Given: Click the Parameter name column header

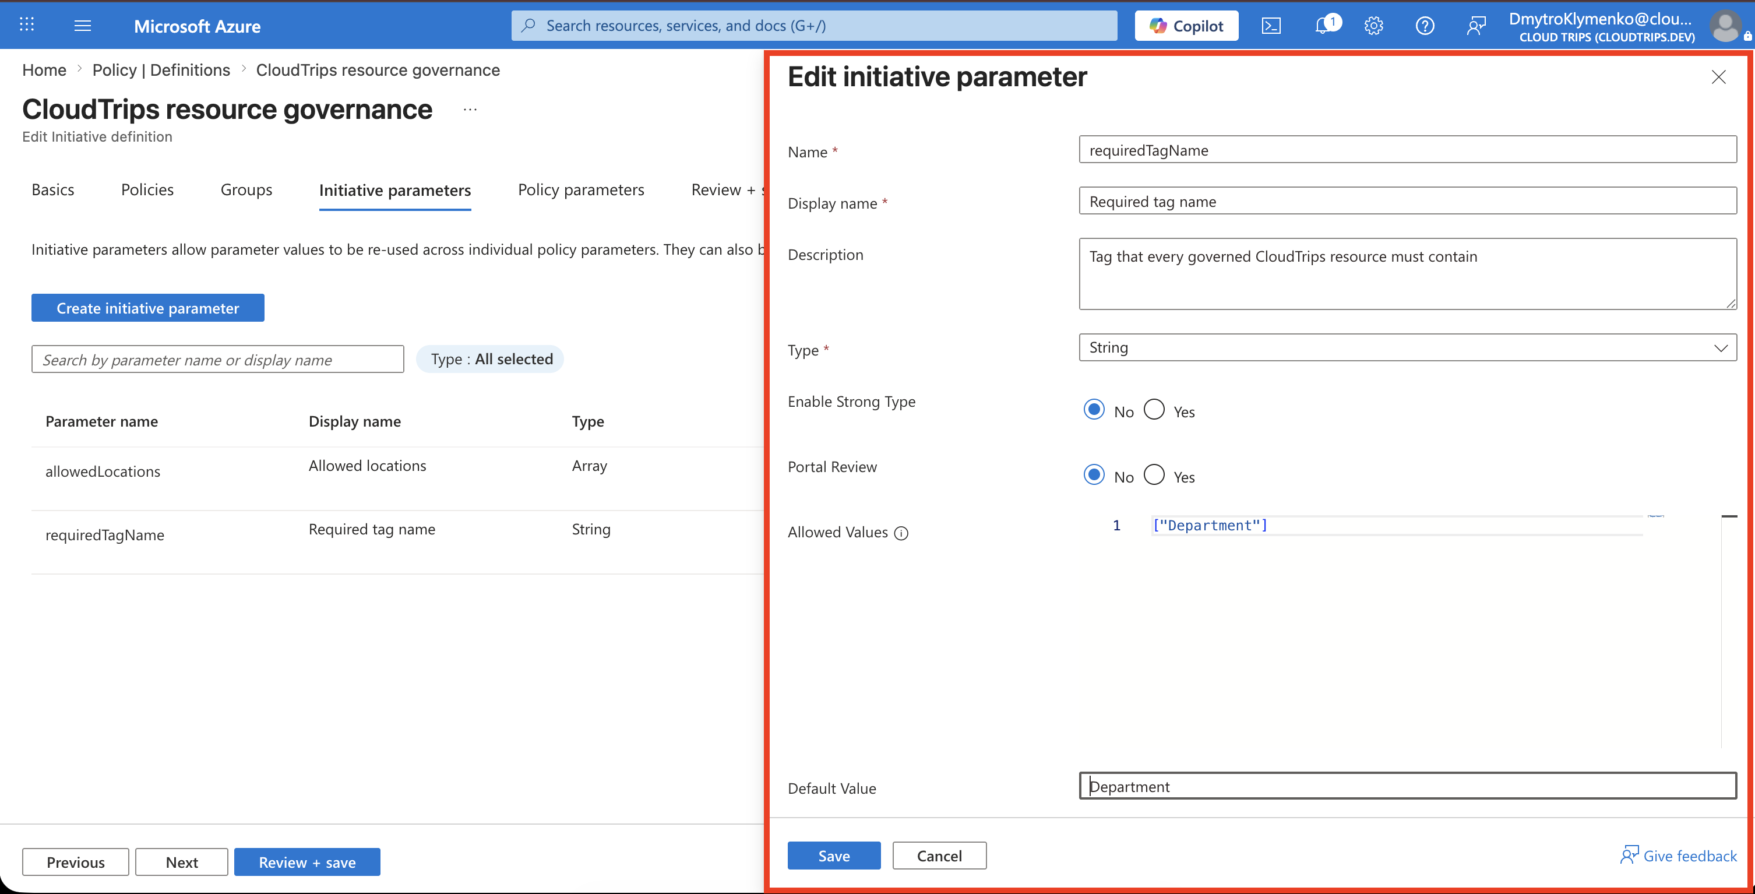Looking at the screenshot, I should [x=101, y=422].
